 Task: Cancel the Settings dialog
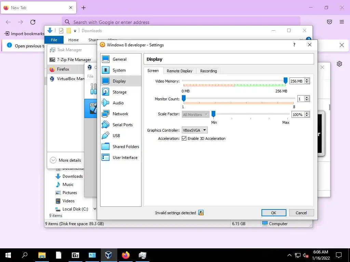(x=301, y=213)
